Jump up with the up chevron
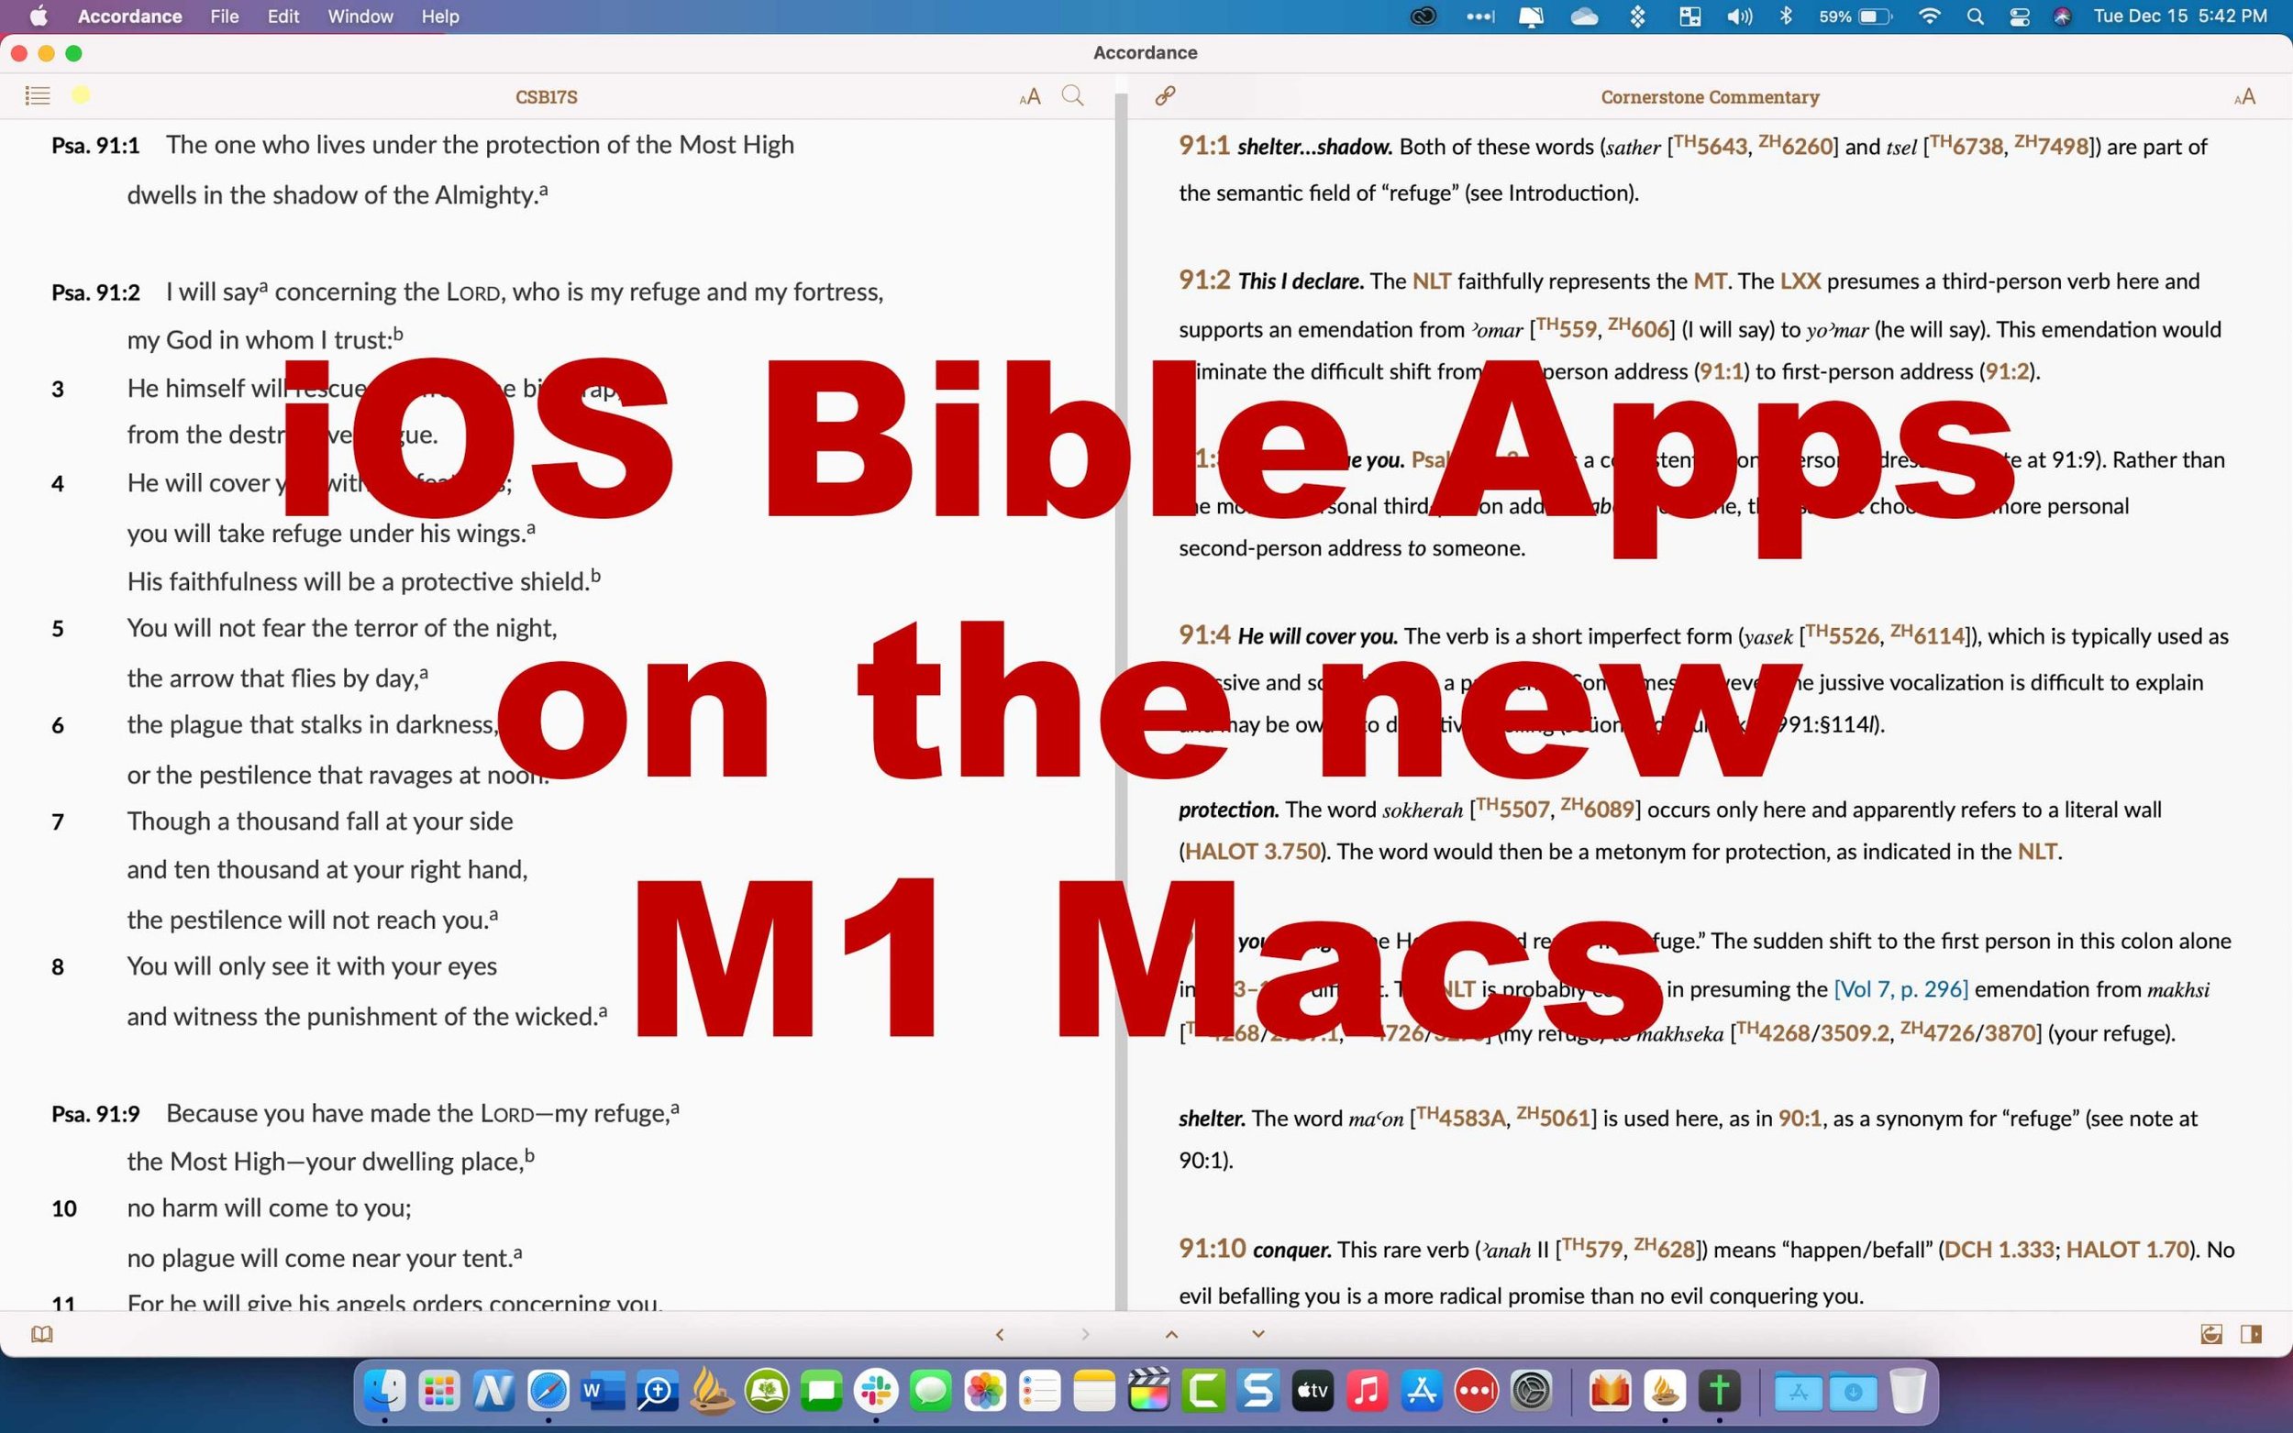Image resolution: width=2293 pixels, height=1433 pixels. click(x=1171, y=1334)
